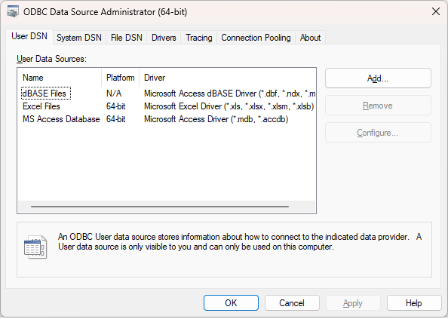Click the data source icon in the info panel
This screenshot has width=448, height=319.
tap(35, 247)
